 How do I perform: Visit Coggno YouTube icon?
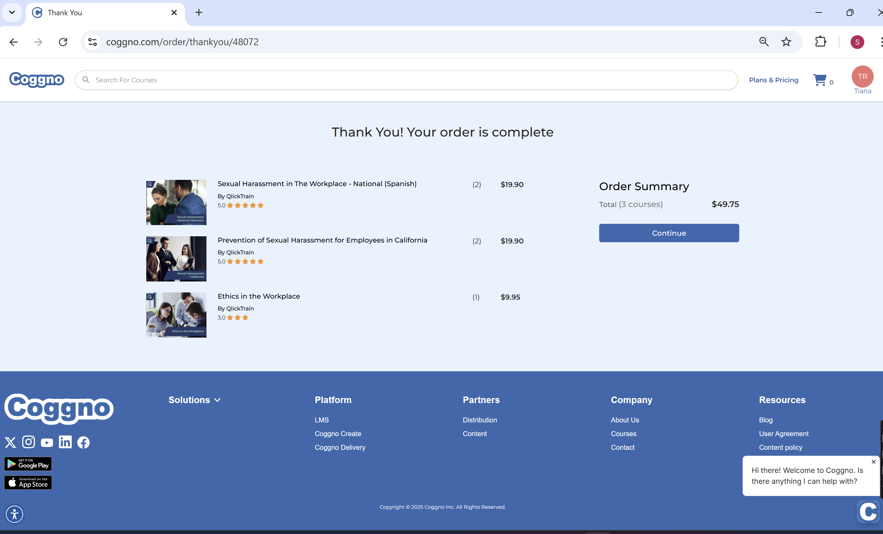47,443
